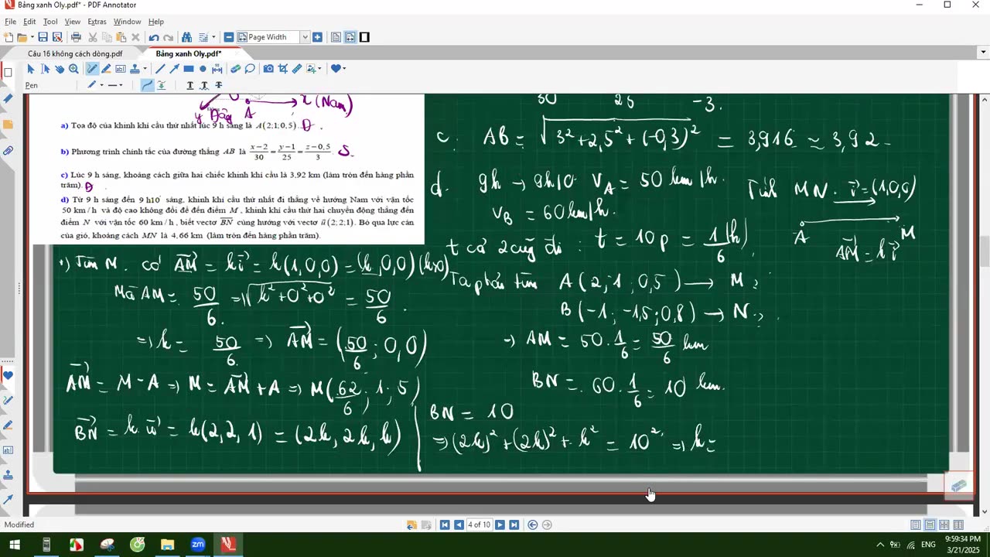Click the floating eraser button at page corner
The width and height of the screenshot is (990, 557).
959,485
